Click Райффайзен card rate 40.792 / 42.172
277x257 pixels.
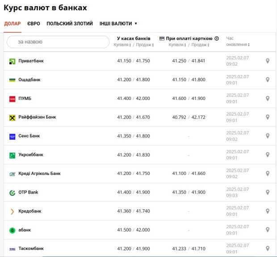coord(189,117)
